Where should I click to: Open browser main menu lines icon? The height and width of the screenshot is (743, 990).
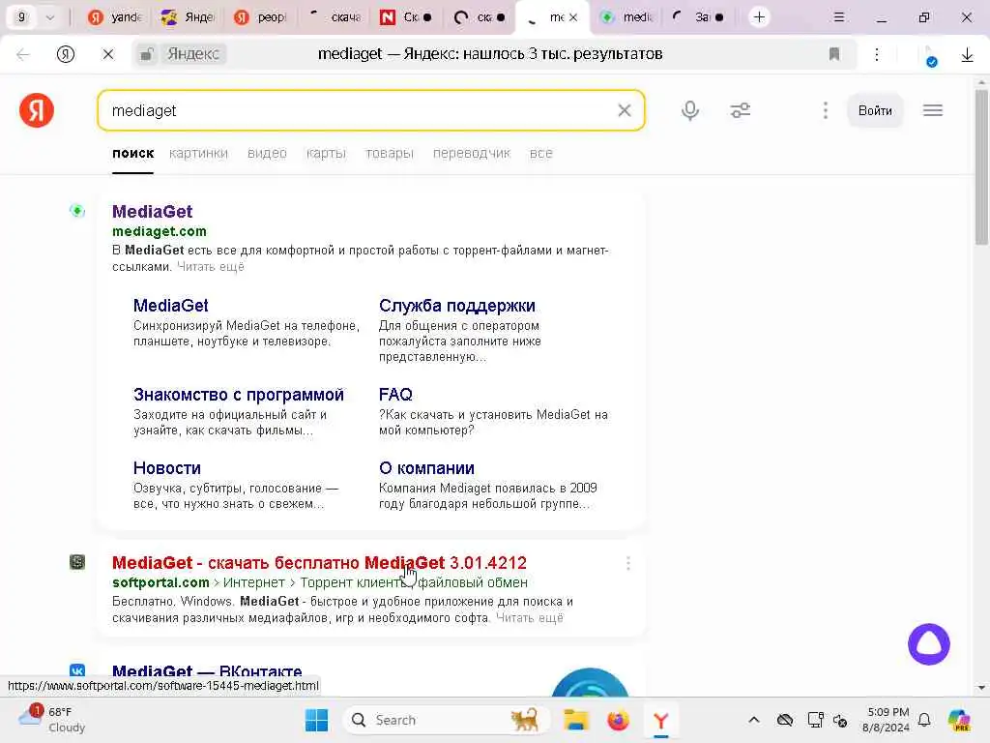point(838,17)
